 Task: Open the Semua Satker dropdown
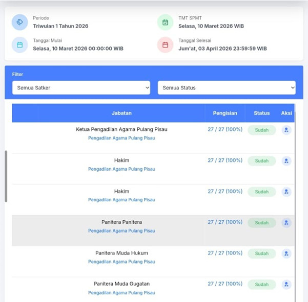coord(81,88)
